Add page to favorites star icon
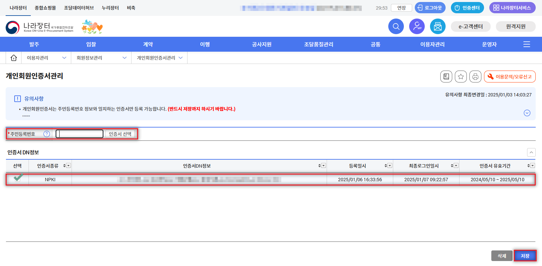Viewport: 542px width, 266px height. coord(461,77)
